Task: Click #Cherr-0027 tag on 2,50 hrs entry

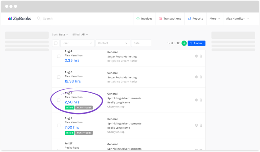Action: (x=84, y=107)
